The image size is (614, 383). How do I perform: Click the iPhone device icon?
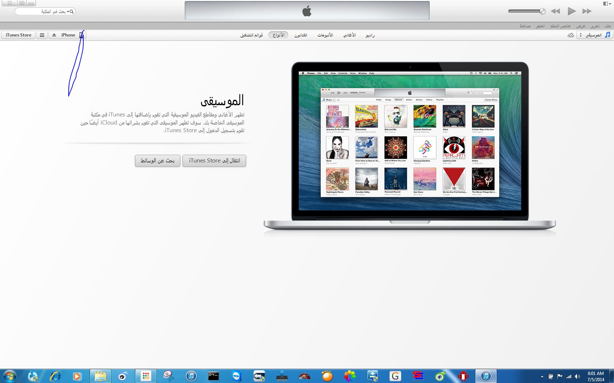(x=82, y=35)
